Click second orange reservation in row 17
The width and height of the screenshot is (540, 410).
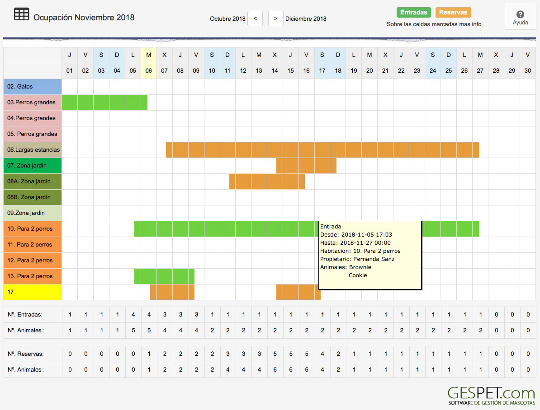(x=298, y=292)
